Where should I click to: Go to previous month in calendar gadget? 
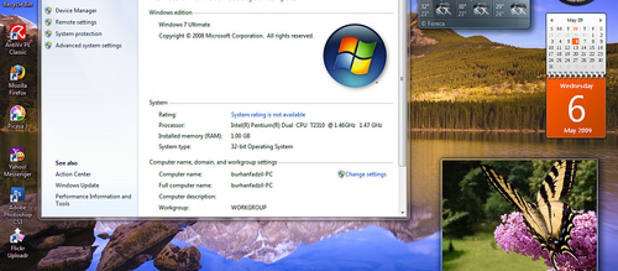click(x=552, y=20)
